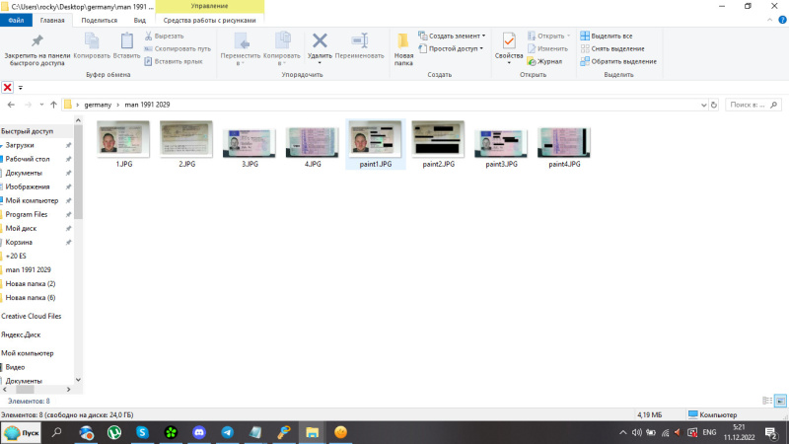The width and height of the screenshot is (789, 444).
Task: Switch to details view in the status bar
Action: [767, 401]
